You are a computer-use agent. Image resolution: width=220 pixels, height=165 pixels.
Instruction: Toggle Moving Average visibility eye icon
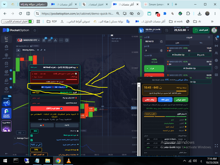click(38, 50)
